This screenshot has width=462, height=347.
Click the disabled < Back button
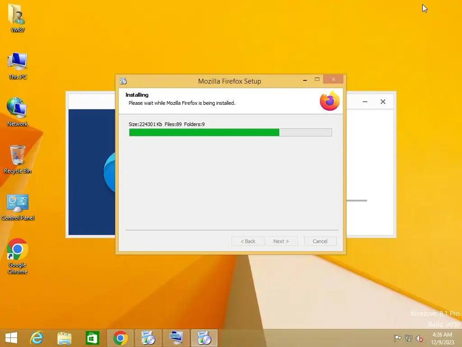(248, 241)
